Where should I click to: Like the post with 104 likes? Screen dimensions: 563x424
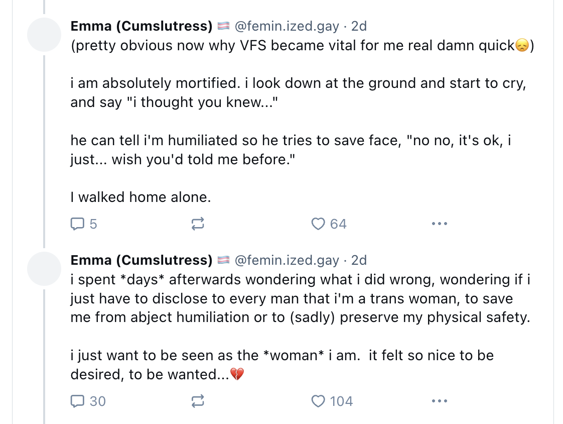[318, 401]
